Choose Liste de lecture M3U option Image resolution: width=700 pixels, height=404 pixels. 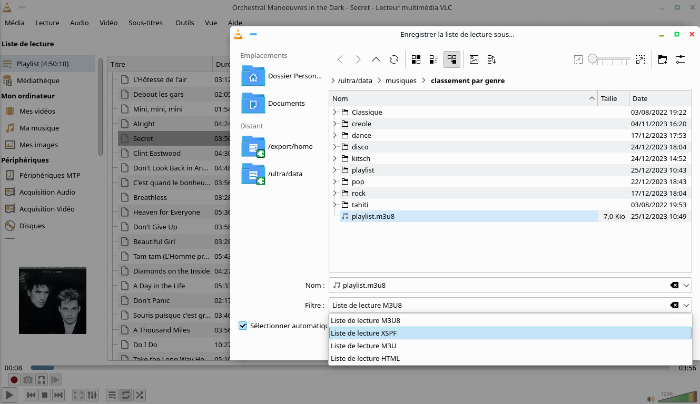point(510,346)
